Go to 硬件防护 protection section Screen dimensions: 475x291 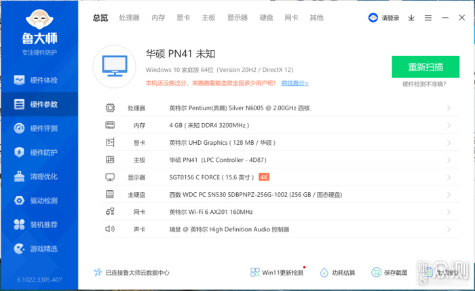pyautogui.click(x=39, y=152)
